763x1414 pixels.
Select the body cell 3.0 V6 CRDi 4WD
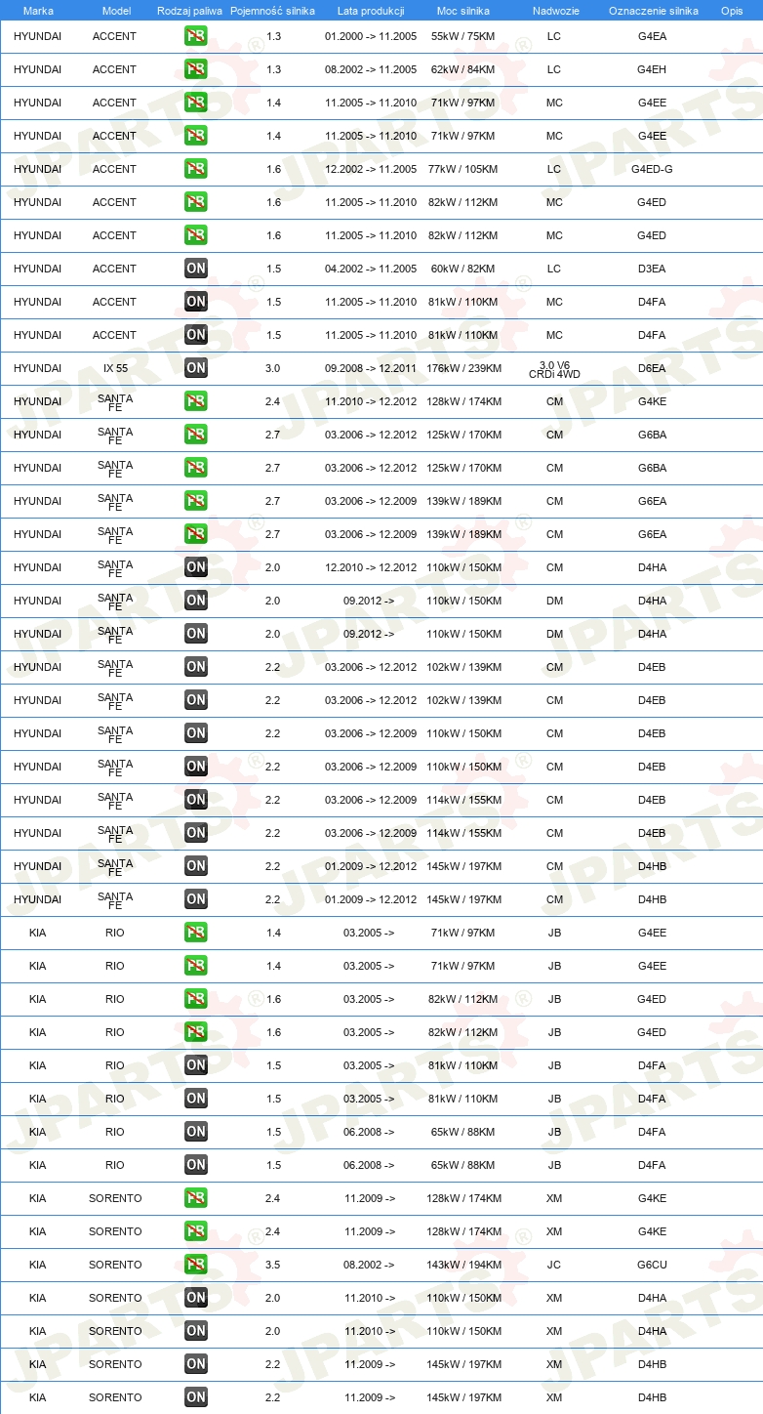[x=554, y=369]
